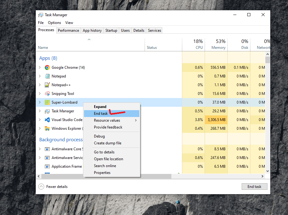Click the Antimalware Service Executable icon
The width and height of the screenshot is (288, 215).
(x=47, y=158)
